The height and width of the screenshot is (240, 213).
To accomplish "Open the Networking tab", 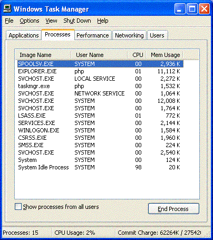I will pos(129,35).
